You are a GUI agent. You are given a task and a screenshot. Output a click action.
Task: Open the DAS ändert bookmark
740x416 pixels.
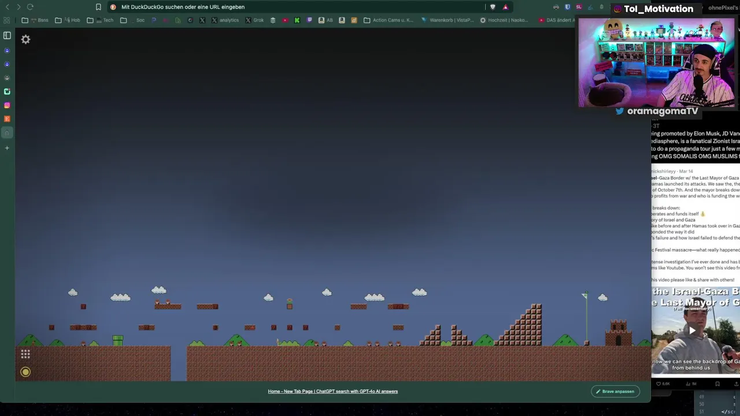557,20
